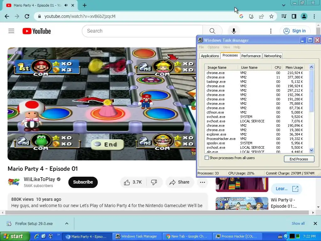Viewport: 321px width, 241px height.
Task: Open the Firefox Setup 29.0.exe download
Action: click(34, 223)
